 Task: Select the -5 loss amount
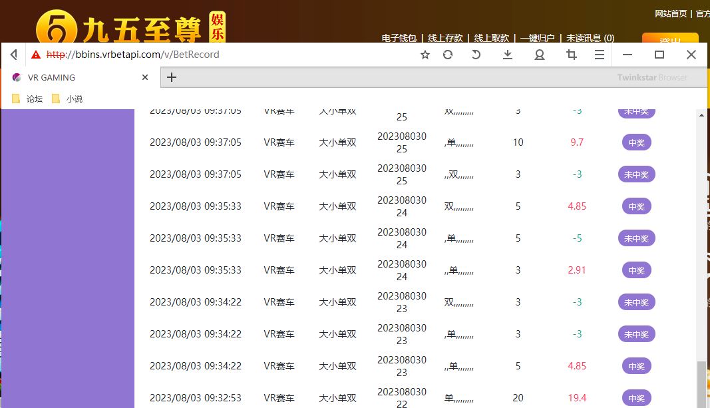point(577,238)
